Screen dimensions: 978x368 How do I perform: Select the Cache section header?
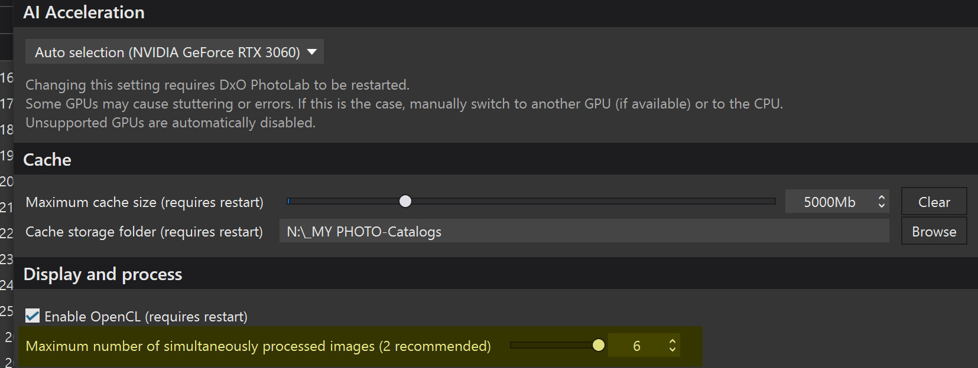(x=47, y=160)
